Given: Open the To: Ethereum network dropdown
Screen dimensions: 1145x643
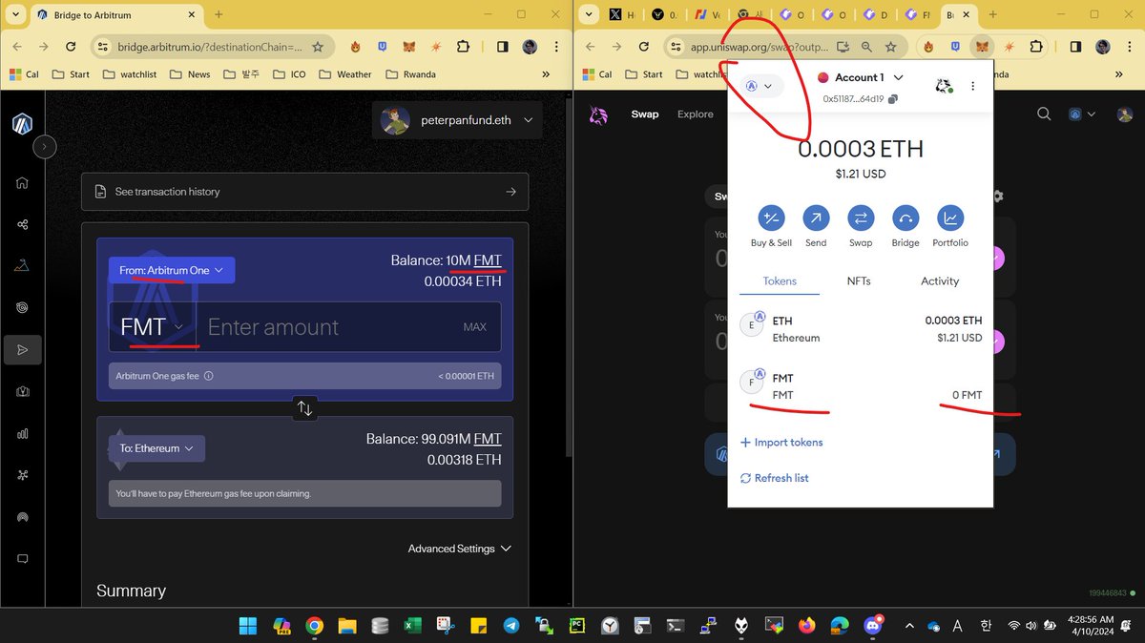Looking at the screenshot, I should coord(156,448).
